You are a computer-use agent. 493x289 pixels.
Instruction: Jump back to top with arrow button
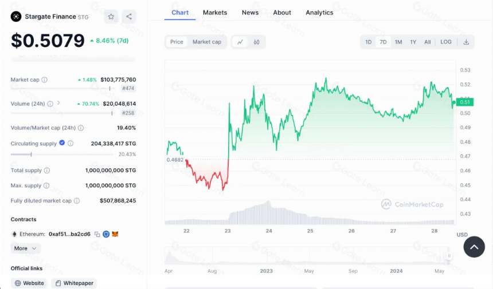(x=474, y=247)
